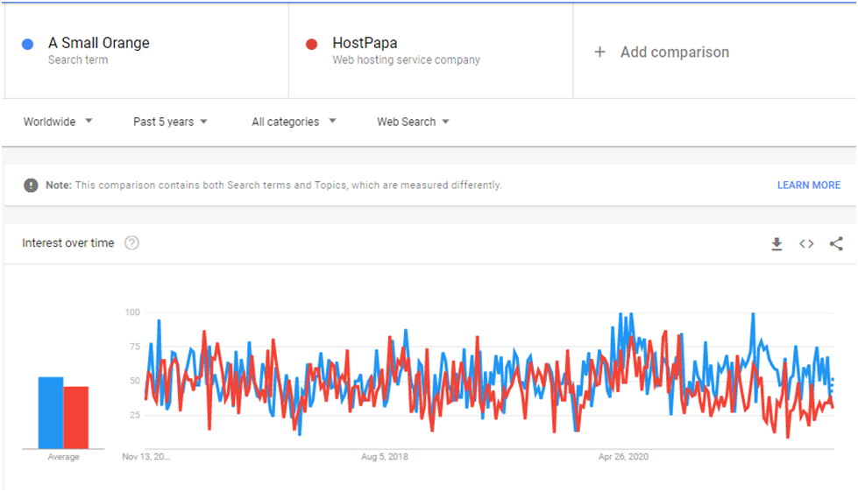The height and width of the screenshot is (492, 858).
Task: Click the Aug 5, 2018 axis label
Action: (x=384, y=456)
